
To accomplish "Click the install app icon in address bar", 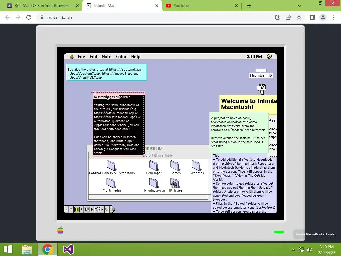I will pyautogui.click(x=278, y=17).
